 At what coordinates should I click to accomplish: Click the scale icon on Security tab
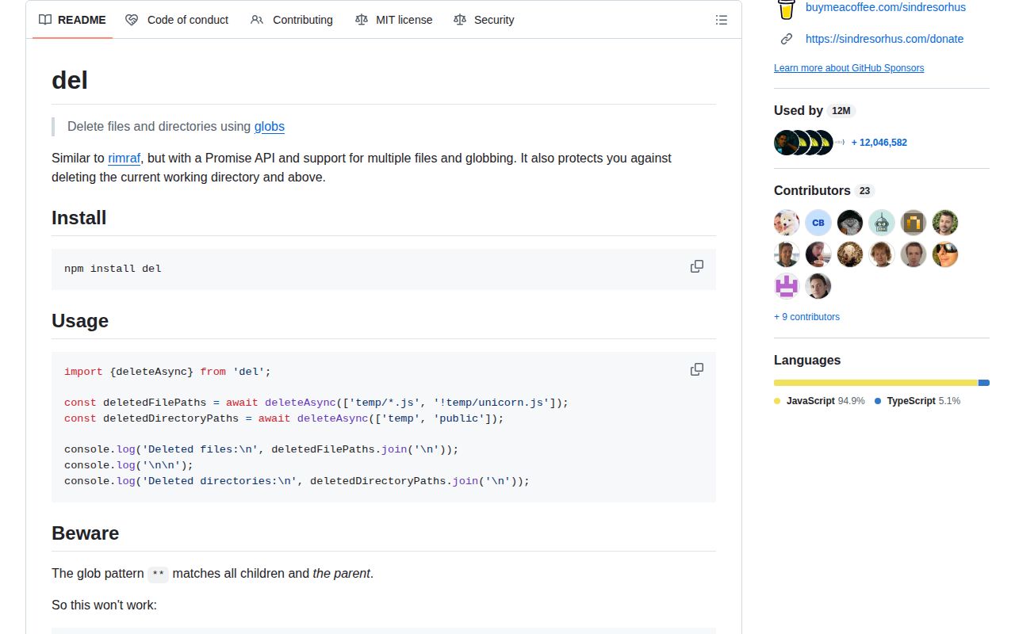point(460,20)
